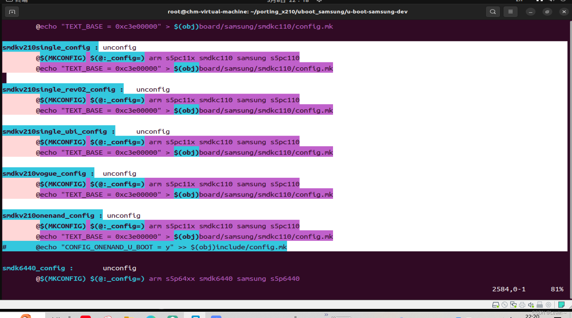Click the VMware hard disk status icon
572x318 pixels.
coord(495,305)
